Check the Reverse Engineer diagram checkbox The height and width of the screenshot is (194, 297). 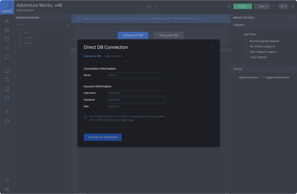(x=246, y=41)
